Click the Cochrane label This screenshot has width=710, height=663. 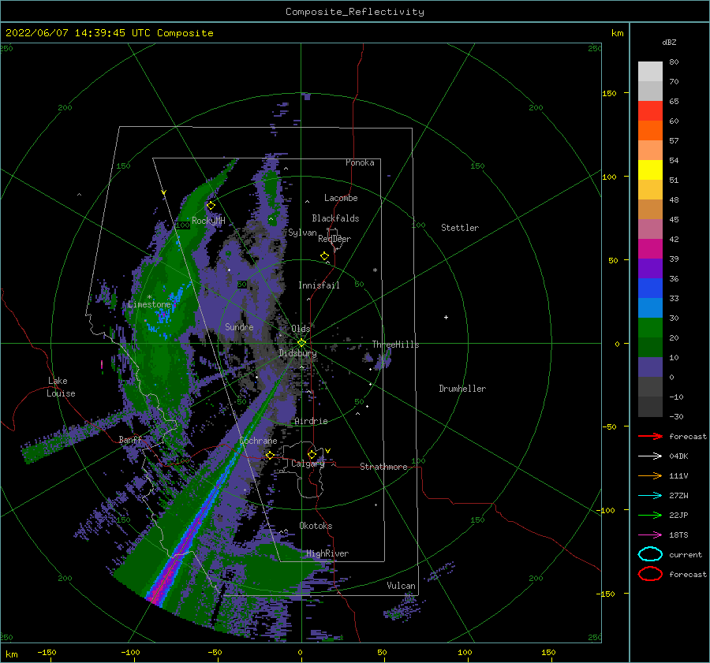click(258, 441)
